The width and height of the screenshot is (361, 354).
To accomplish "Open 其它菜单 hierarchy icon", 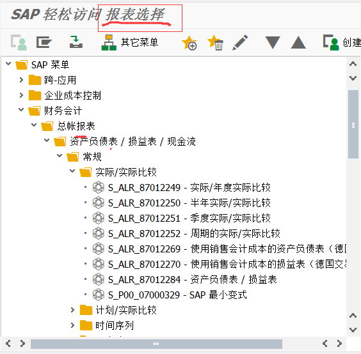I will (x=109, y=43).
